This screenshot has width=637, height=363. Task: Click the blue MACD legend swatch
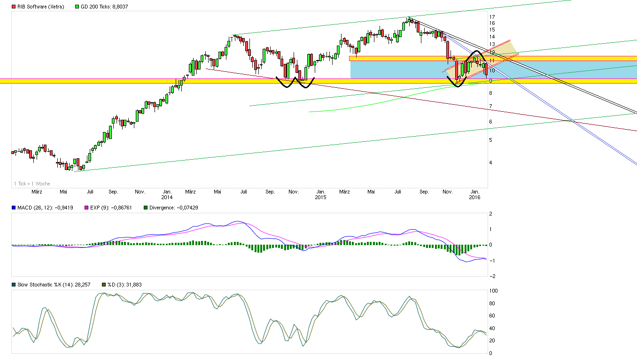(x=14, y=208)
